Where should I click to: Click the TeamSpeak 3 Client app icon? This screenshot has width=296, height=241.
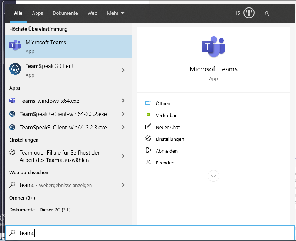(15, 69)
